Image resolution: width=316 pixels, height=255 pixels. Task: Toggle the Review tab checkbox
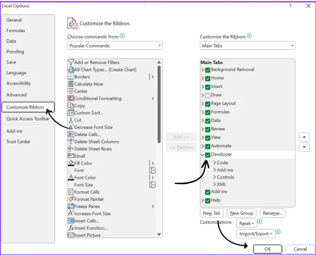[x=208, y=129]
